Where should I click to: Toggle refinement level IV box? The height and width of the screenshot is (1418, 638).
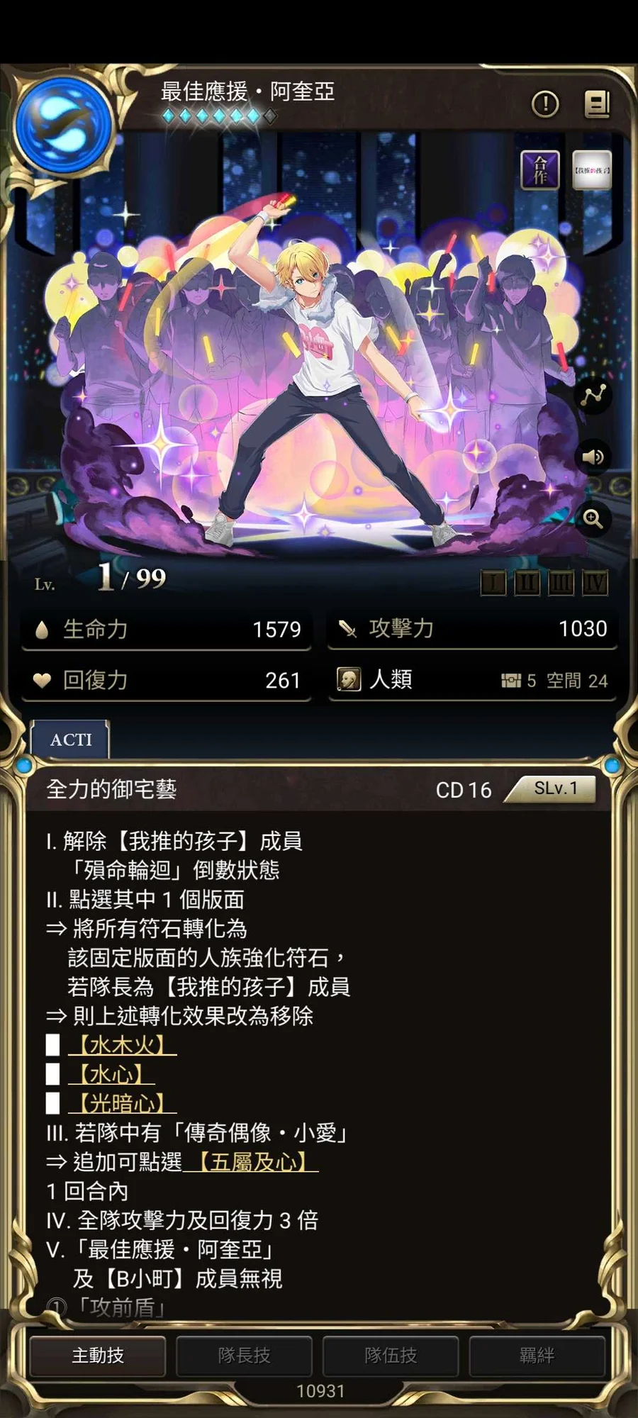pos(595,583)
